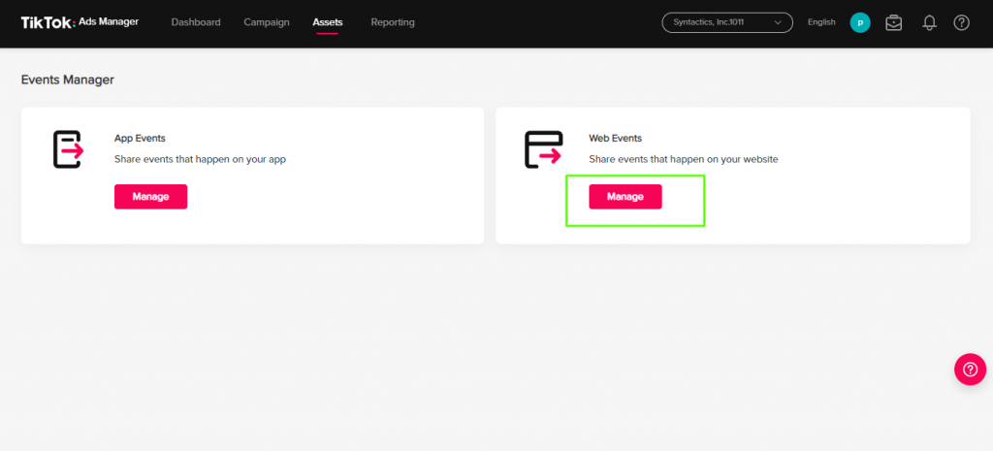The height and width of the screenshot is (451, 993).
Task: Click the Events Manager heading
Action: (68, 80)
